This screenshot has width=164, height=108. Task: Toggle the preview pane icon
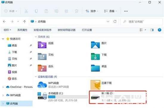pyautogui.click(x=152, y=30)
